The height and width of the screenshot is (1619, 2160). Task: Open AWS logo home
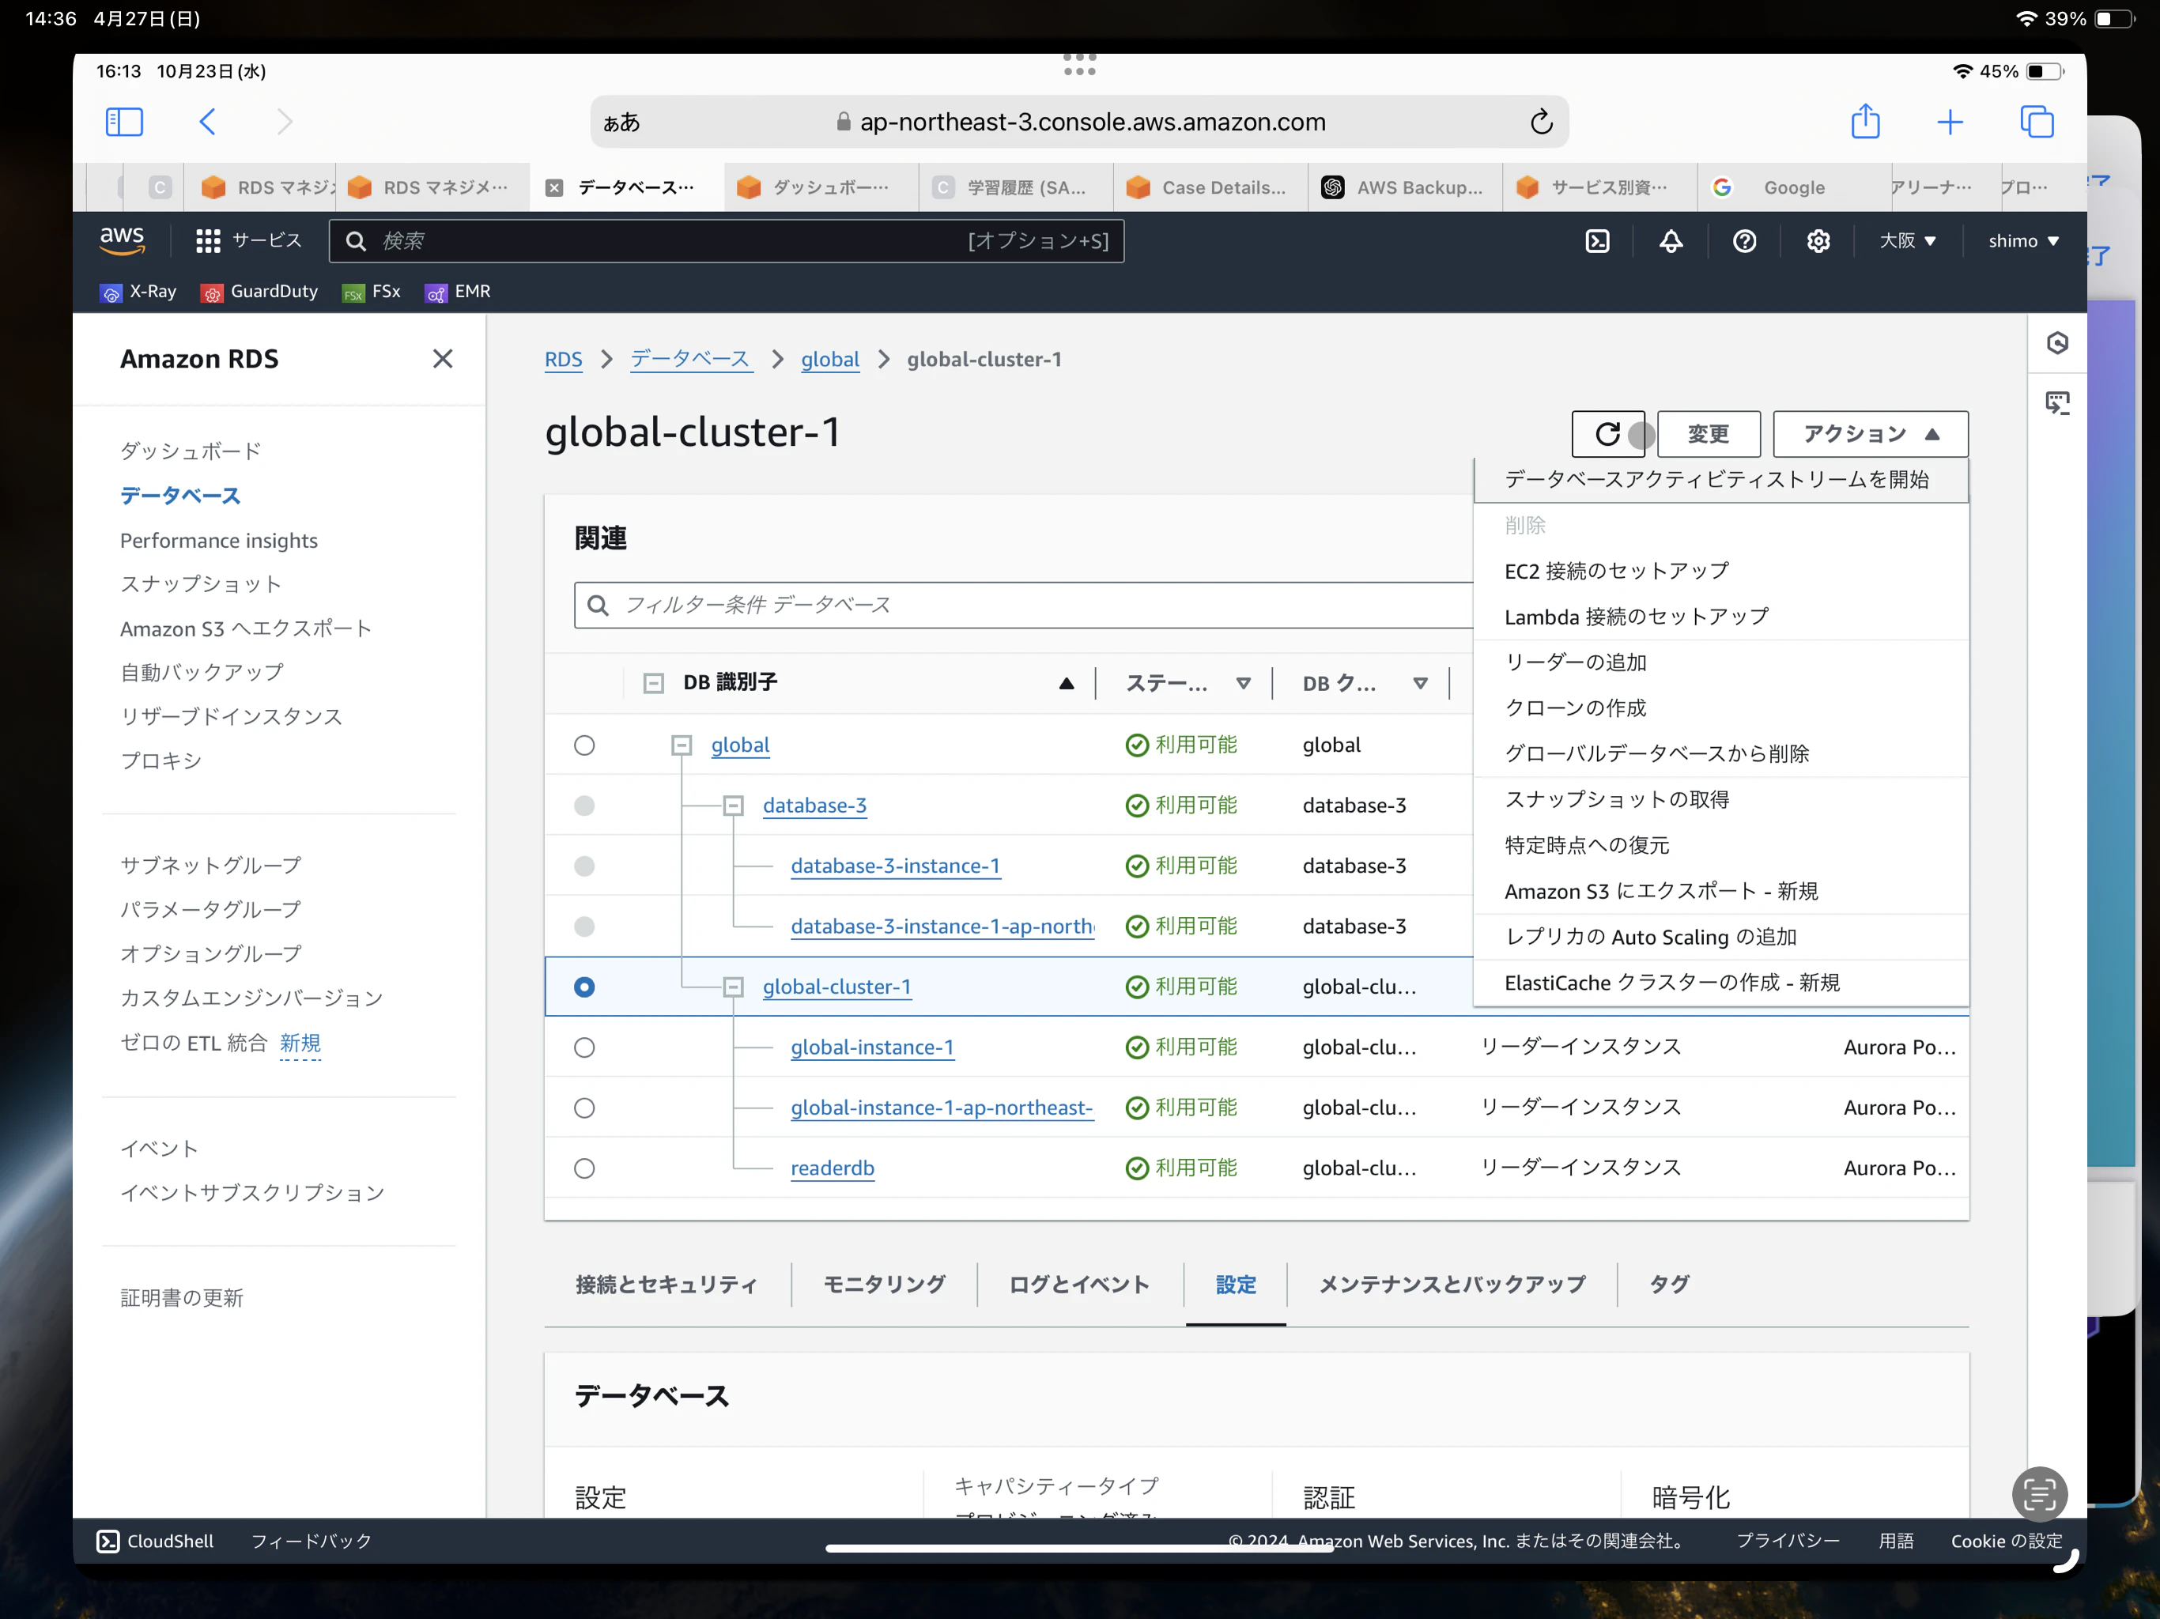point(122,240)
